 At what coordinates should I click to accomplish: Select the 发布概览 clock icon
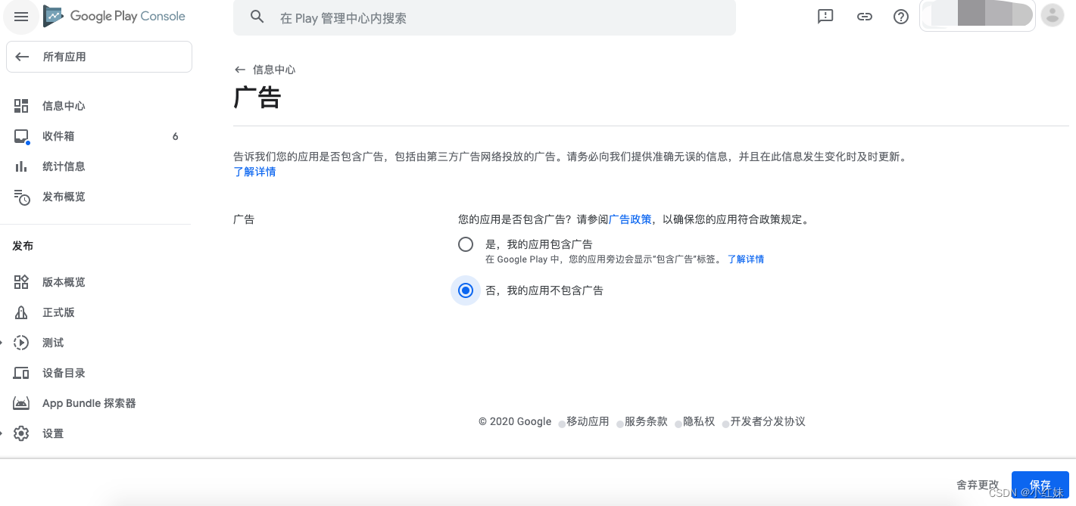pos(21,197)
